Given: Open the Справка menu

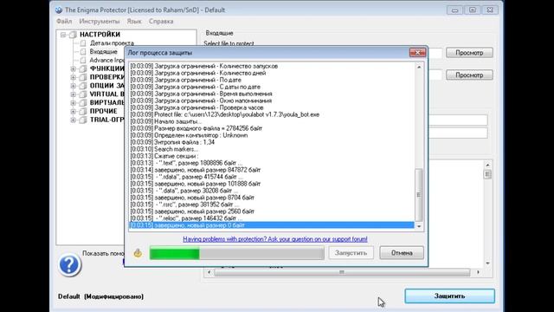Looking at the screenshot, I should [161, 21].
